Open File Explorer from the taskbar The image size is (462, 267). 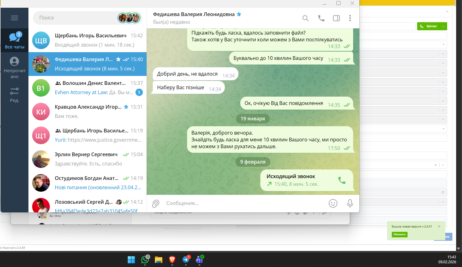(x=159, y=260)
